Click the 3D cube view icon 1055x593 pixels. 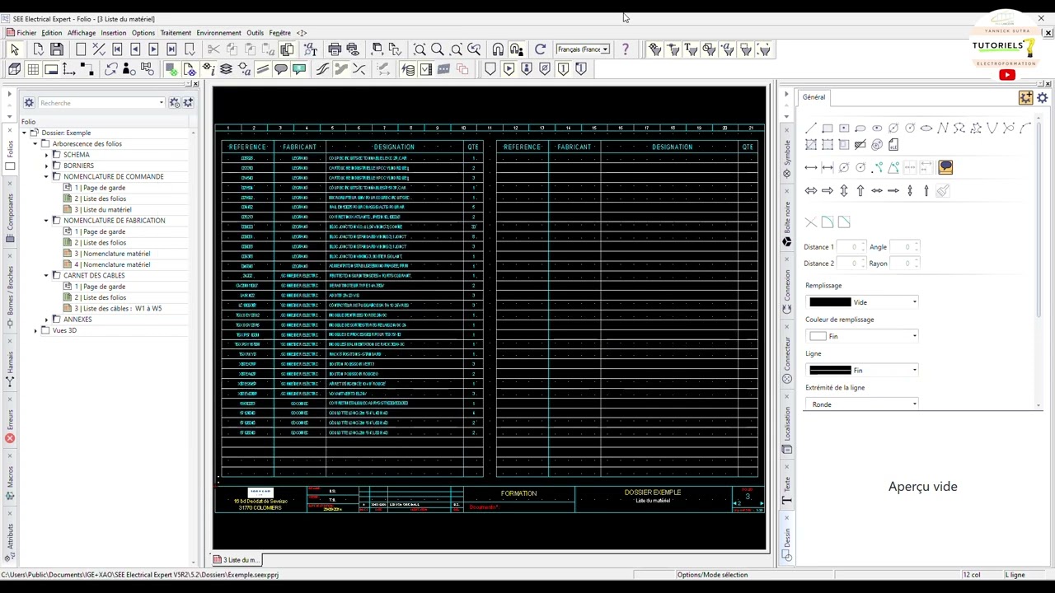point(14,69)
